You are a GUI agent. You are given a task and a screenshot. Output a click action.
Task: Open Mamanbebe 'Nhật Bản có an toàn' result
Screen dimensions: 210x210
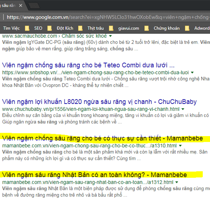pyautogui.click(x=94, y=175)
